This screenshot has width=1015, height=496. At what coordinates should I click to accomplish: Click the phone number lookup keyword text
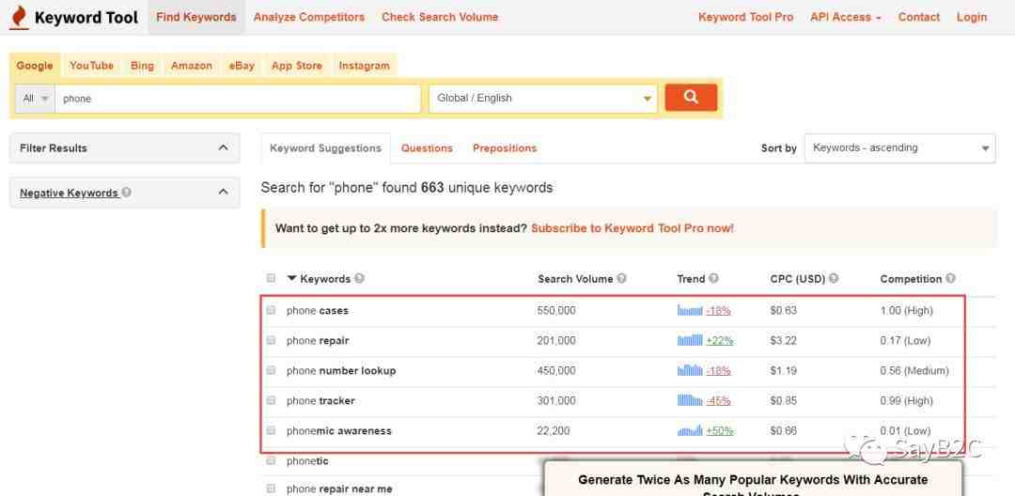pyautogui.click(x=341, y=370)
